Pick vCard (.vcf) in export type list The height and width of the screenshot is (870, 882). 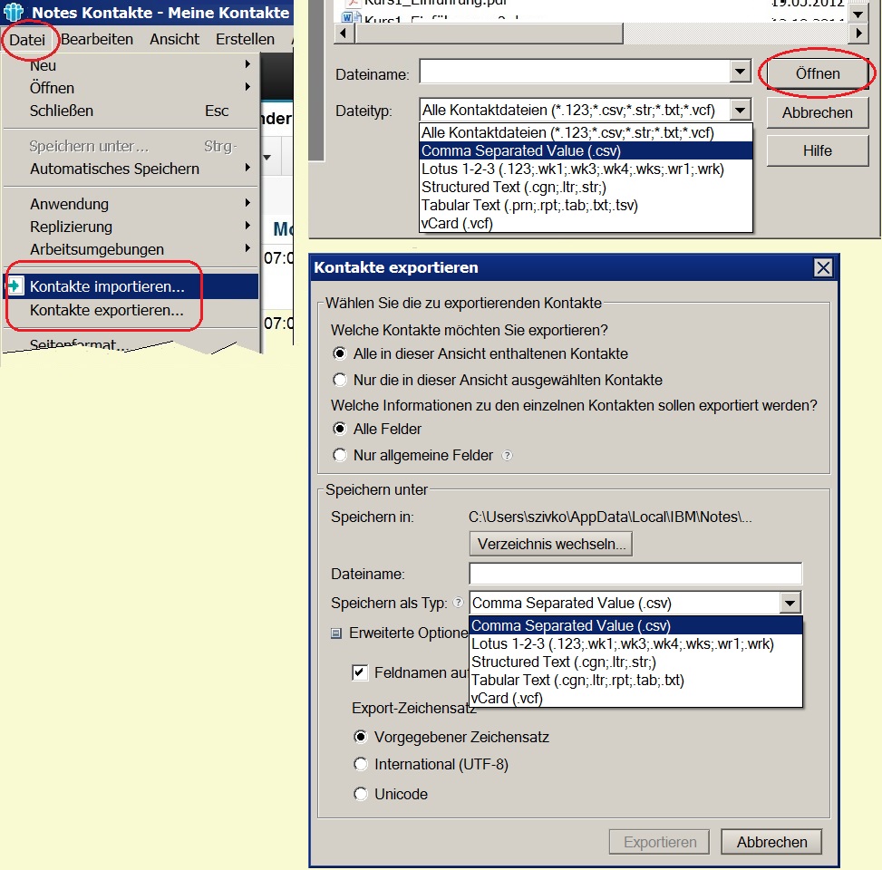pyautogui.click(x=507, y=698)
